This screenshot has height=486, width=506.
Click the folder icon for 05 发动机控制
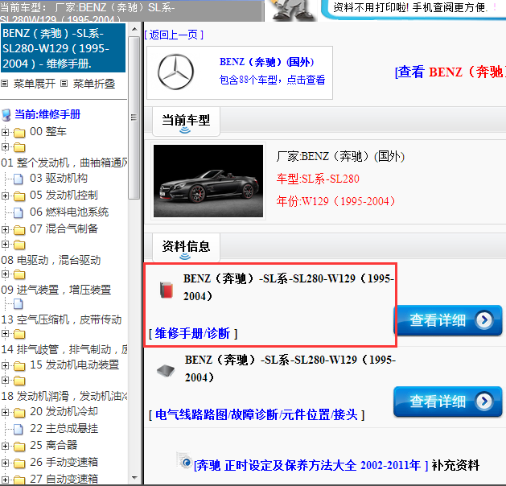(x=19, y=196)
